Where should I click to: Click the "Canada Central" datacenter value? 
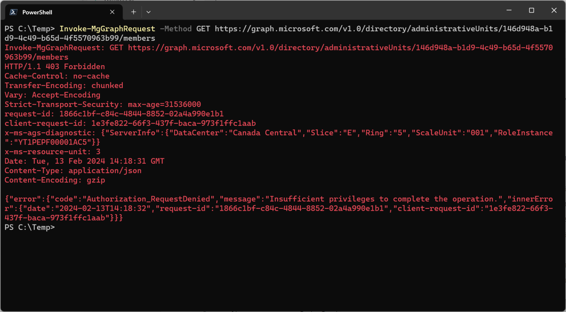[x=265, y=133]
